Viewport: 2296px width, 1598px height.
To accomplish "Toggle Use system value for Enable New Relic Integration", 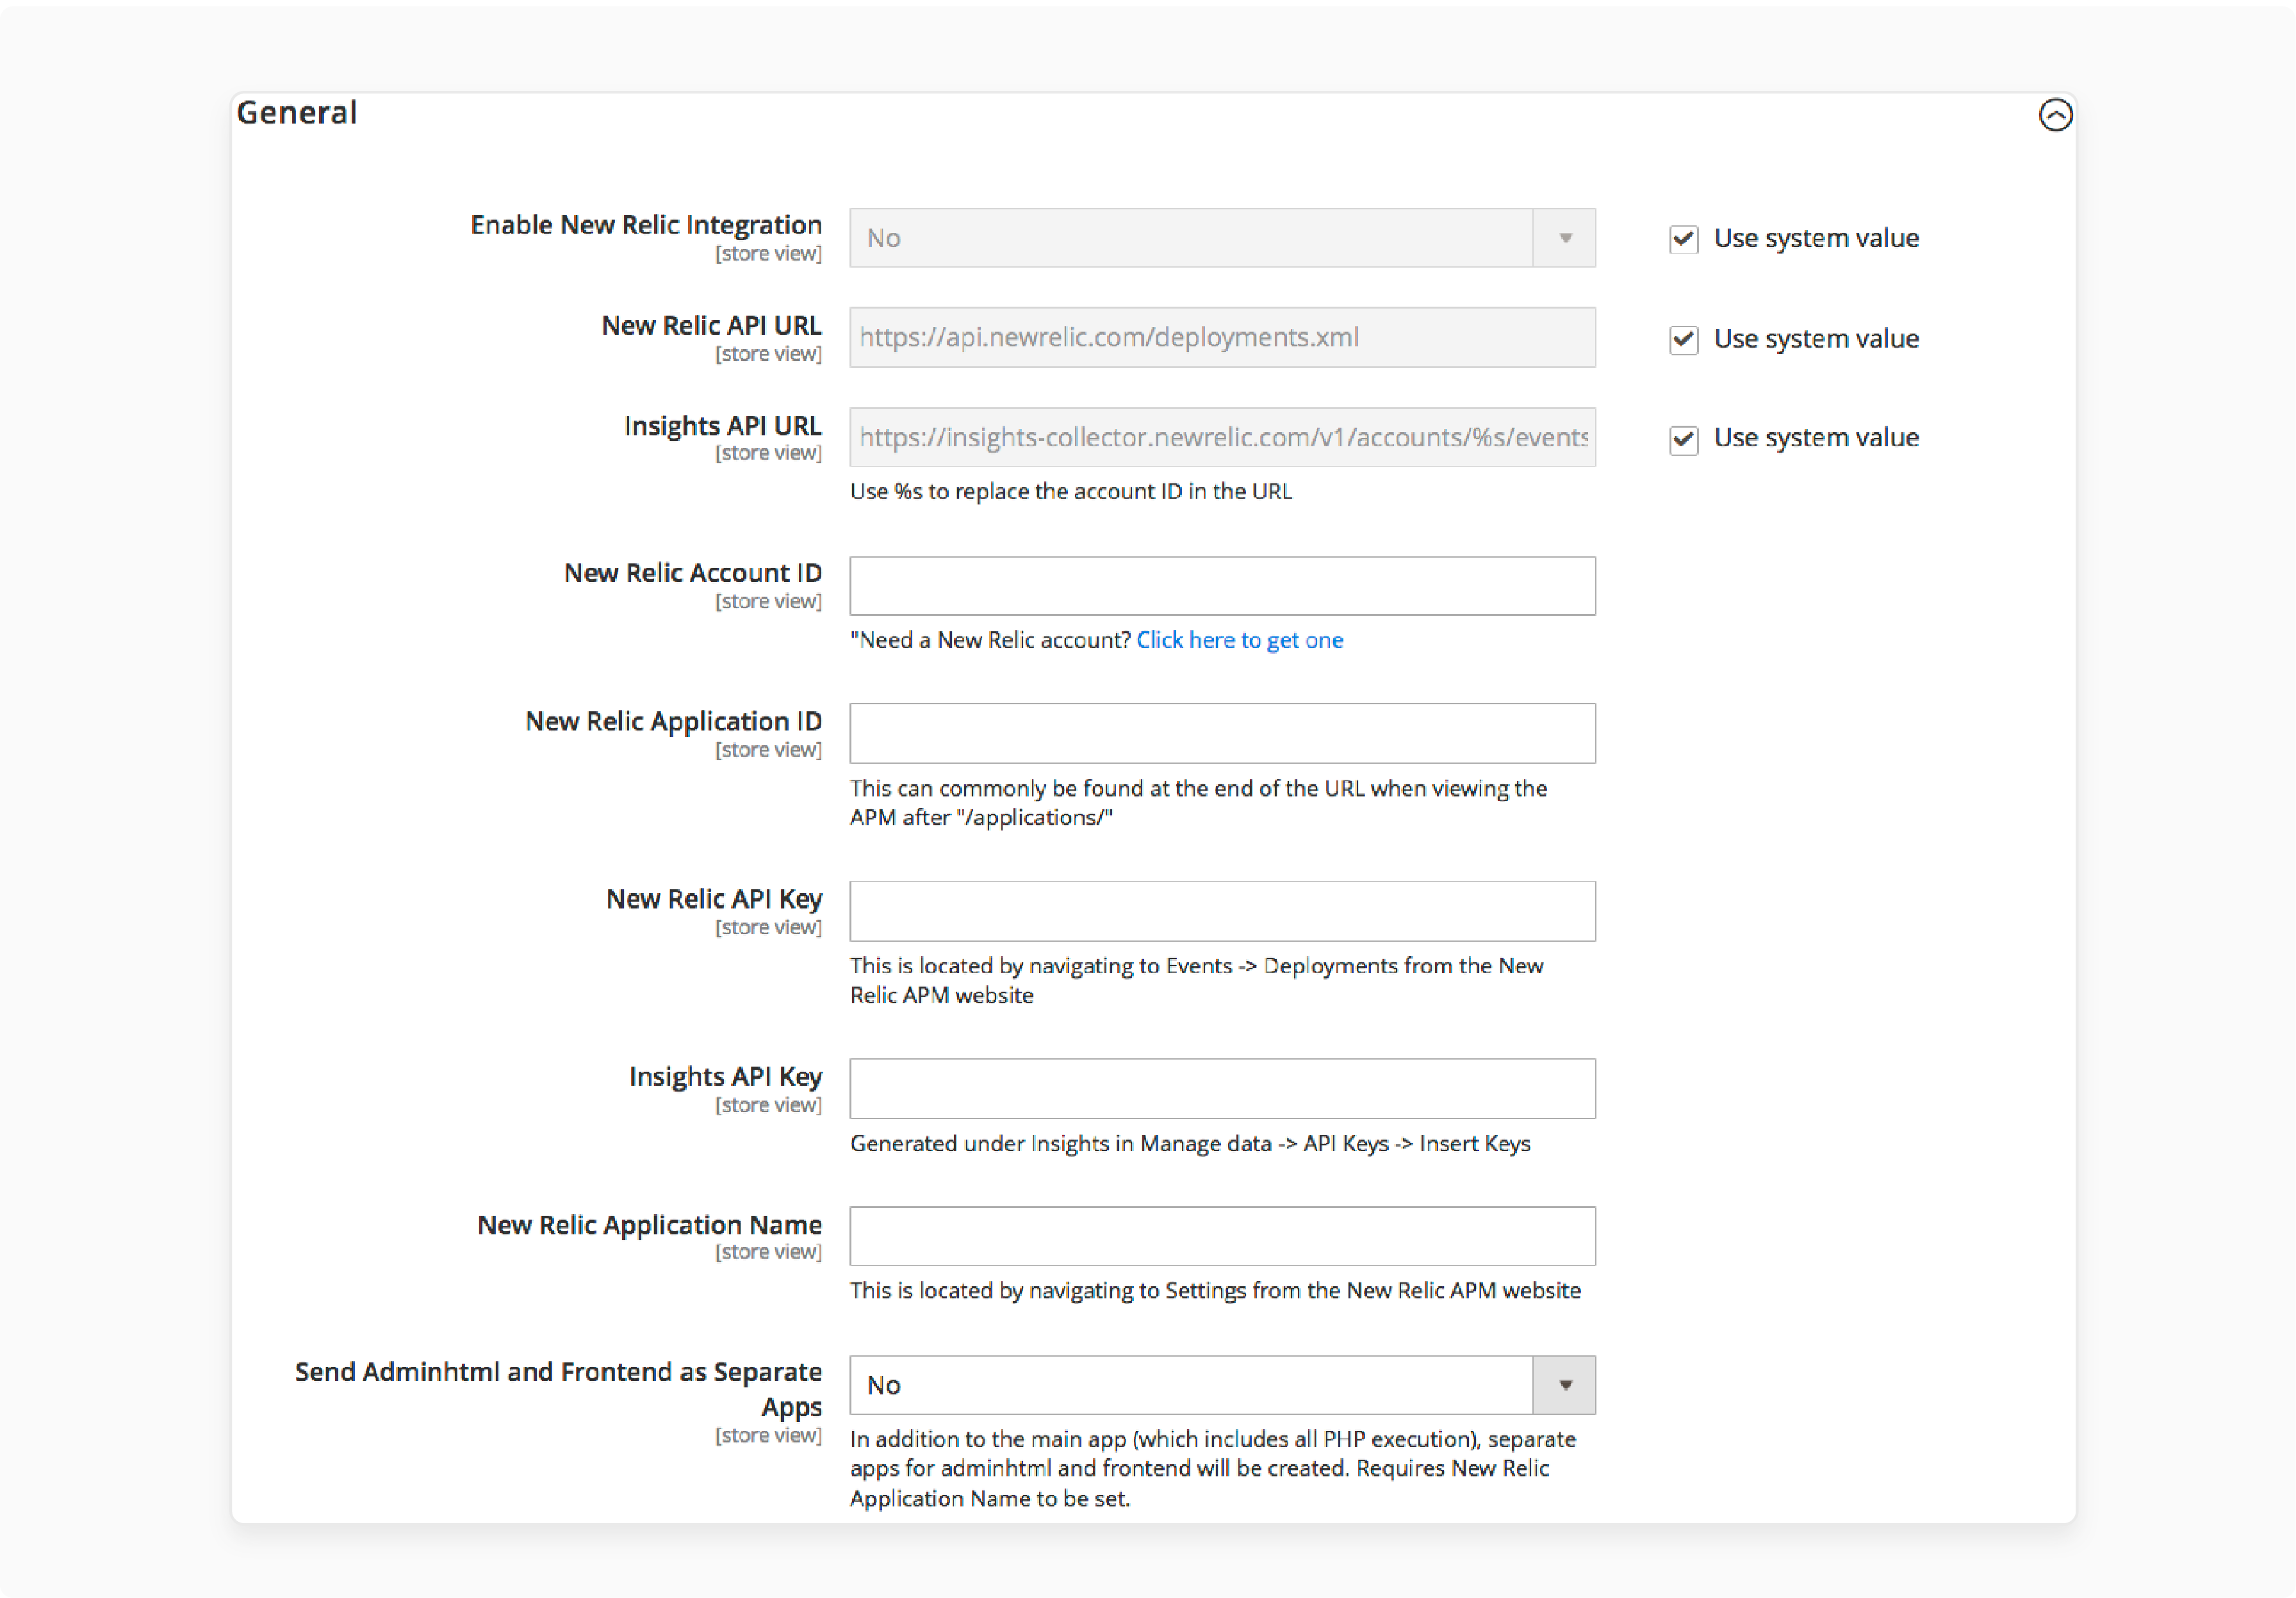I will (1683, 239).
